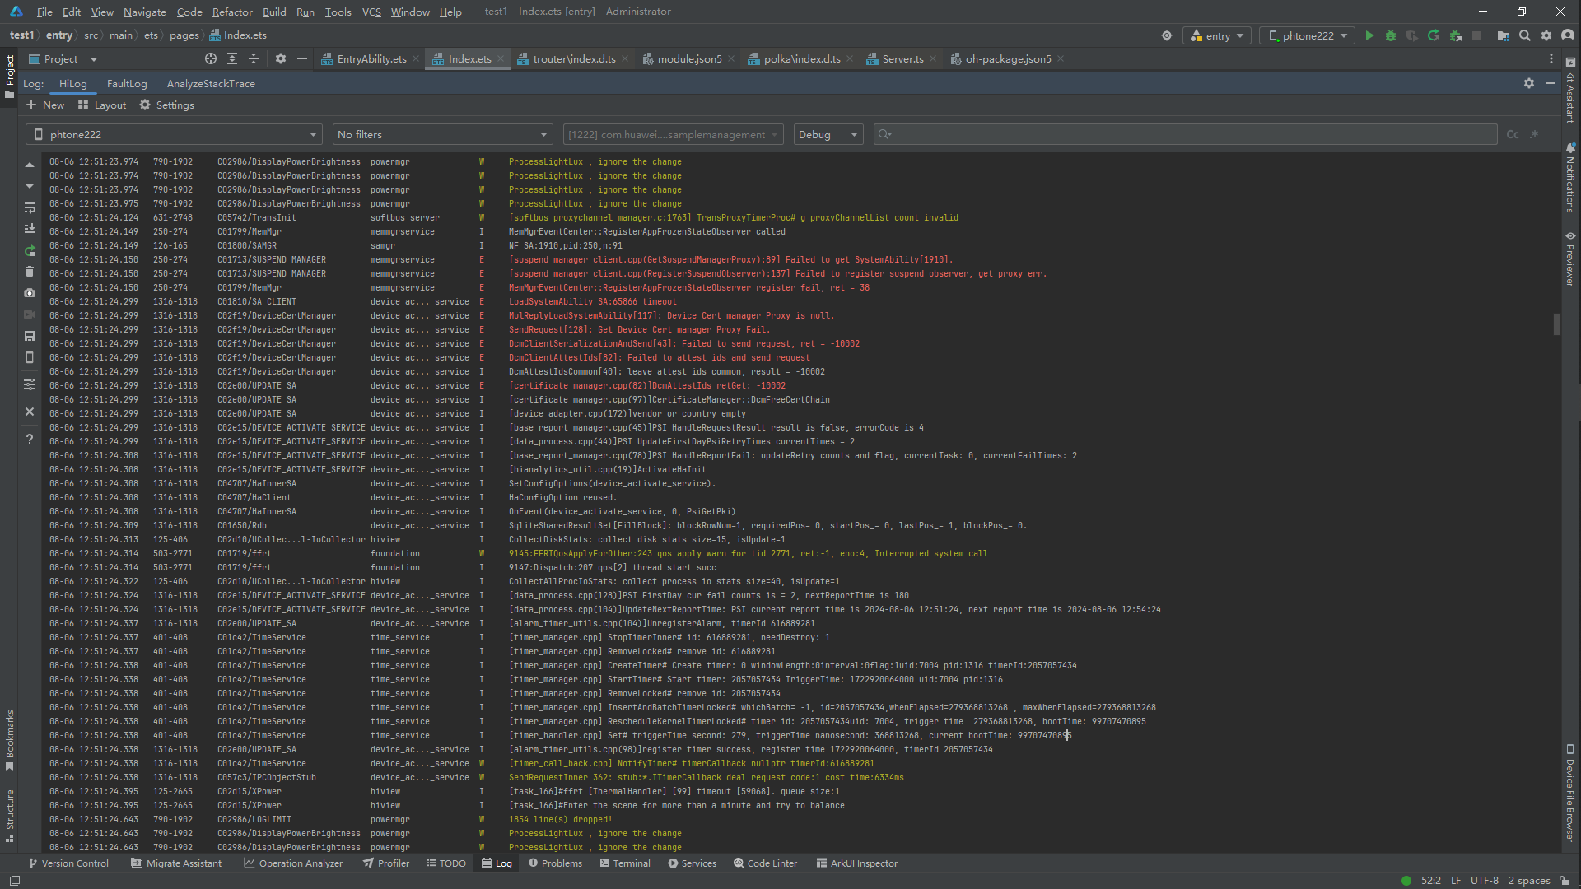Start debugging with the green bug icon
This screenshot has height=889, width=1581.
pos(1391,35)
